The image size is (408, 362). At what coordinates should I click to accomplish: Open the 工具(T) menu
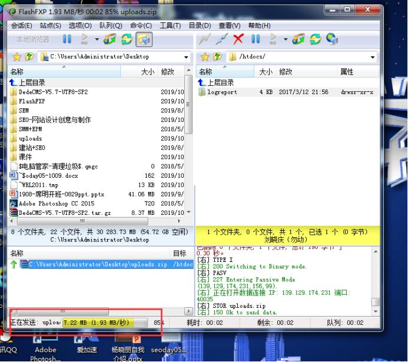point(170,25)
